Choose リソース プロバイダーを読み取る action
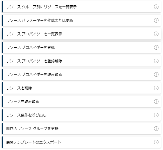The width and height of the screenshot is (163, 150). coord(81,74)
